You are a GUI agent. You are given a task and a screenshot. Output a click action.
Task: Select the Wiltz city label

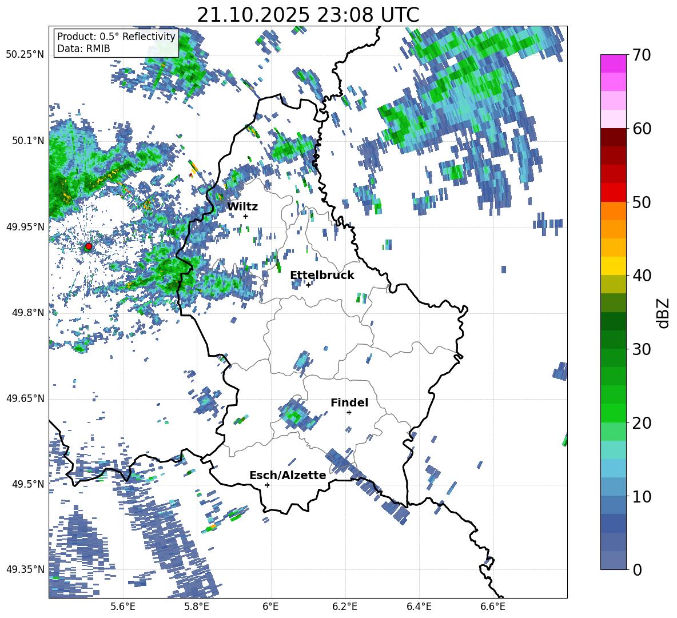click(x=242, y=207)
